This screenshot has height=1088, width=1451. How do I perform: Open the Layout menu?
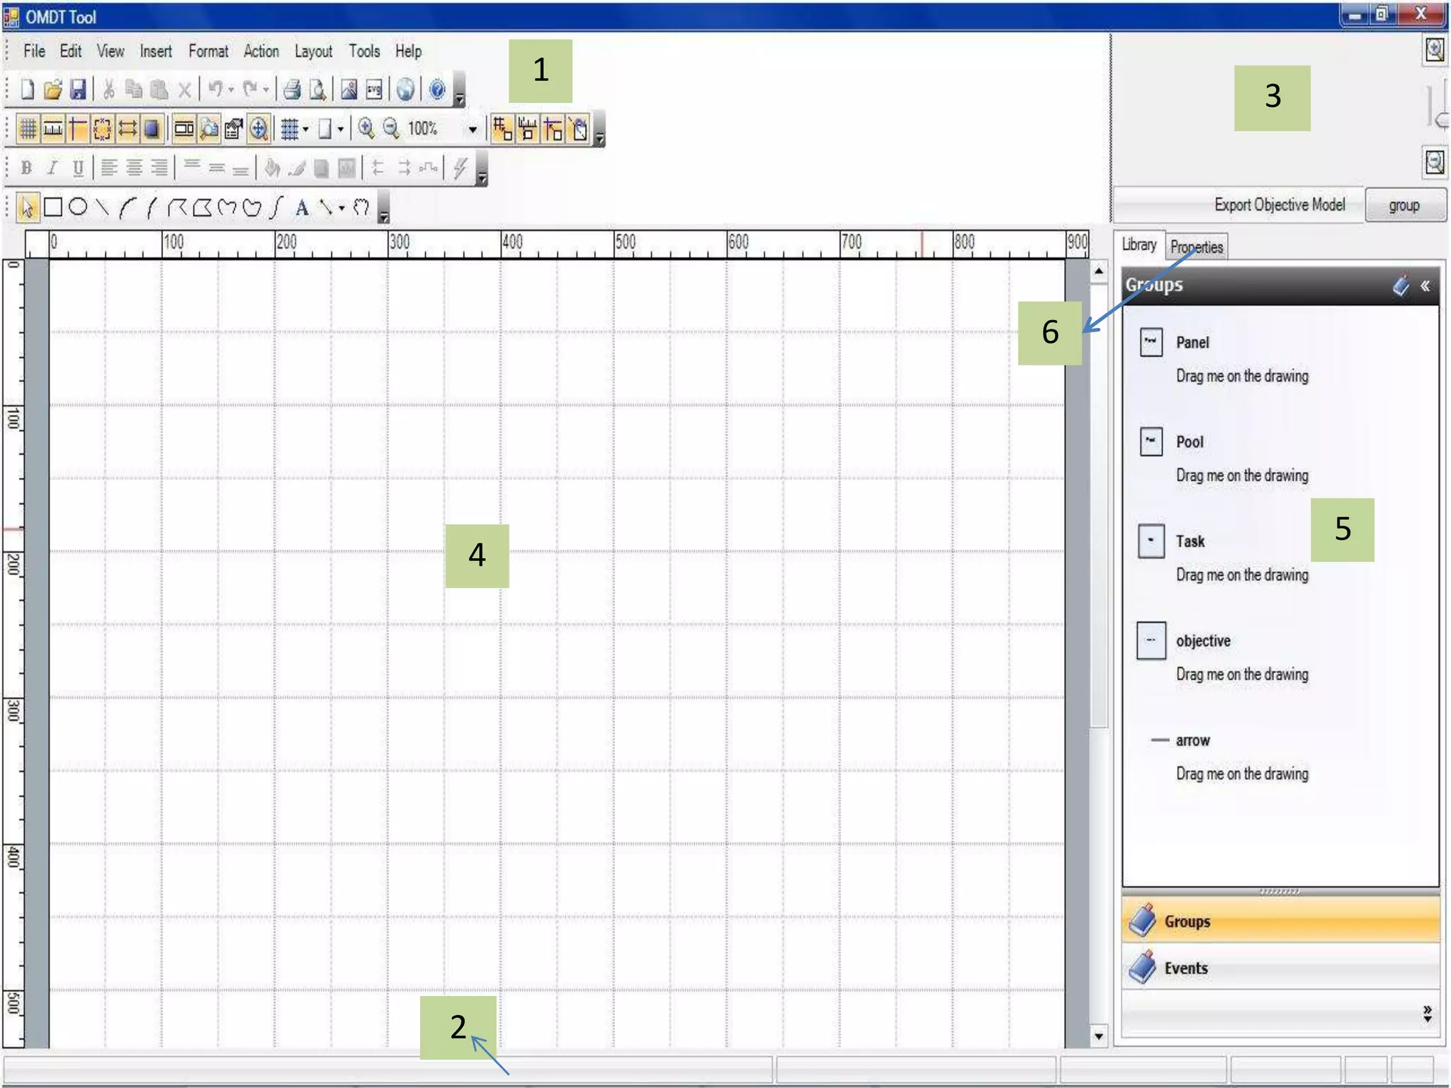(313, 52)
